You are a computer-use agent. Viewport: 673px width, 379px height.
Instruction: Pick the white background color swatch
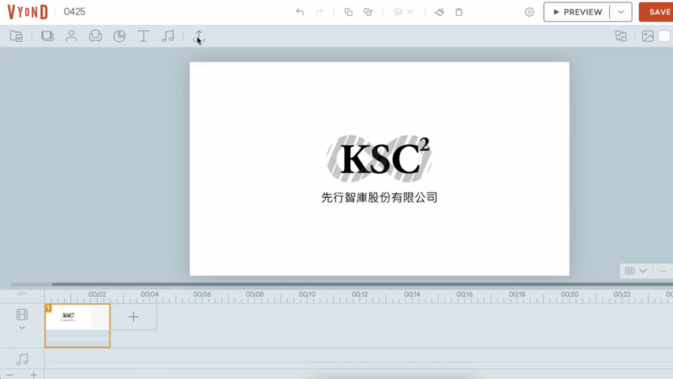[664, 36]
